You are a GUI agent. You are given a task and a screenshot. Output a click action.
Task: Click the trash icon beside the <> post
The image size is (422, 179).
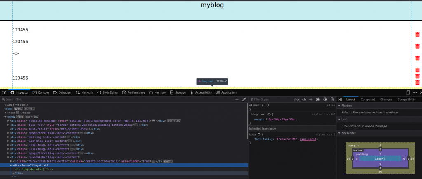tap(417, 58)
